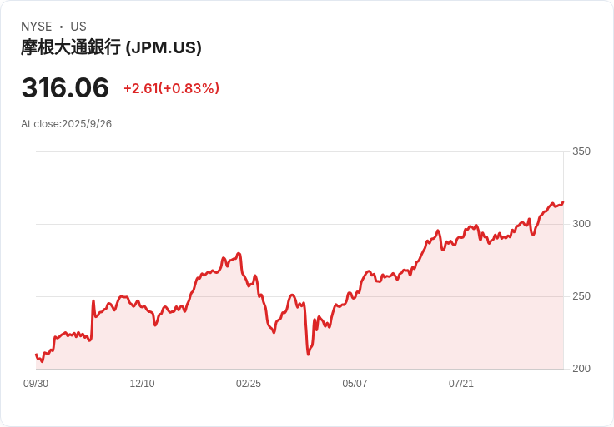
Task: Click the At close 2025/9/26 text
Action: pos(66,124)
